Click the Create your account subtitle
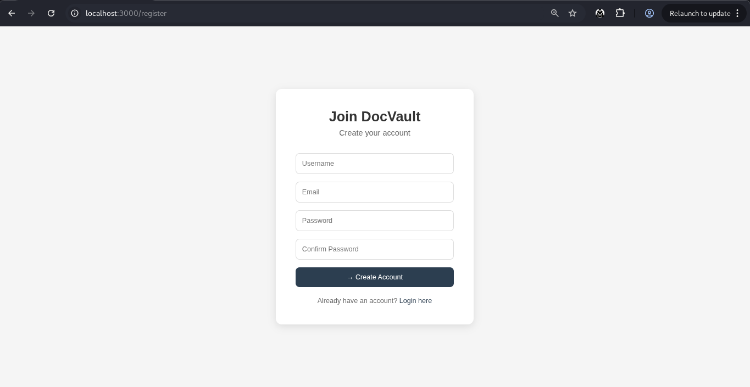The height and width of the screenshot is (387, 750). tap(375, 133)
